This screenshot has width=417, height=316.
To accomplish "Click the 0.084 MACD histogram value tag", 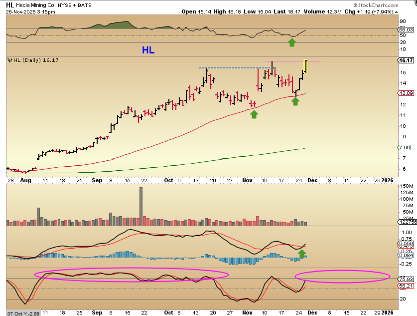I will [406, 255].
